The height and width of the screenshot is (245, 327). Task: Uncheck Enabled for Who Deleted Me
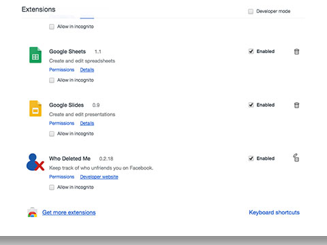[x=251, y=159]
